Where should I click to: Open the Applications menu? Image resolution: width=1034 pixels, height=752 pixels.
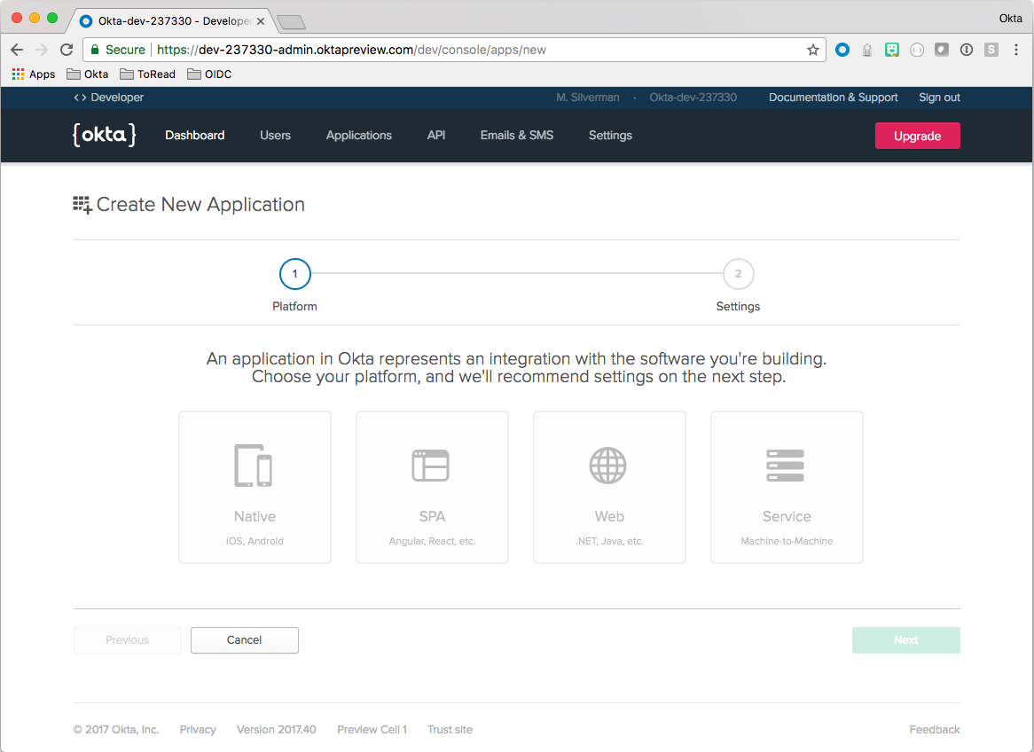click(358, 136)
